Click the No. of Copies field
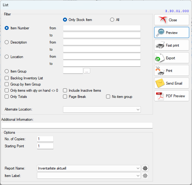The width and height of the screenshot is (192, 185). (x=45, y=139)
